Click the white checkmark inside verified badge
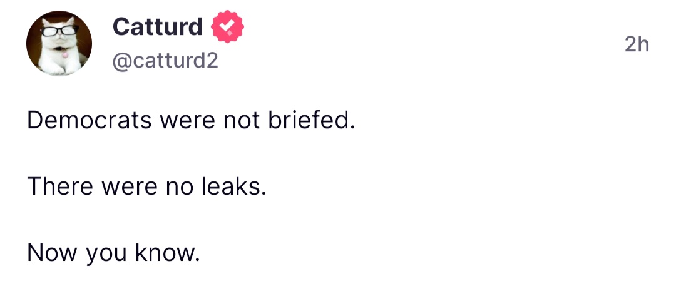The image size is (676, 286). coord(228,27)
